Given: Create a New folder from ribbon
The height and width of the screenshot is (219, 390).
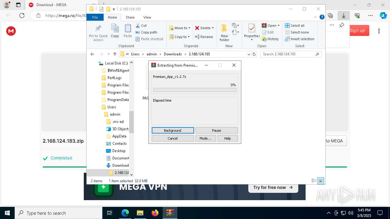Looking at the screenshot, I should 224,33.
